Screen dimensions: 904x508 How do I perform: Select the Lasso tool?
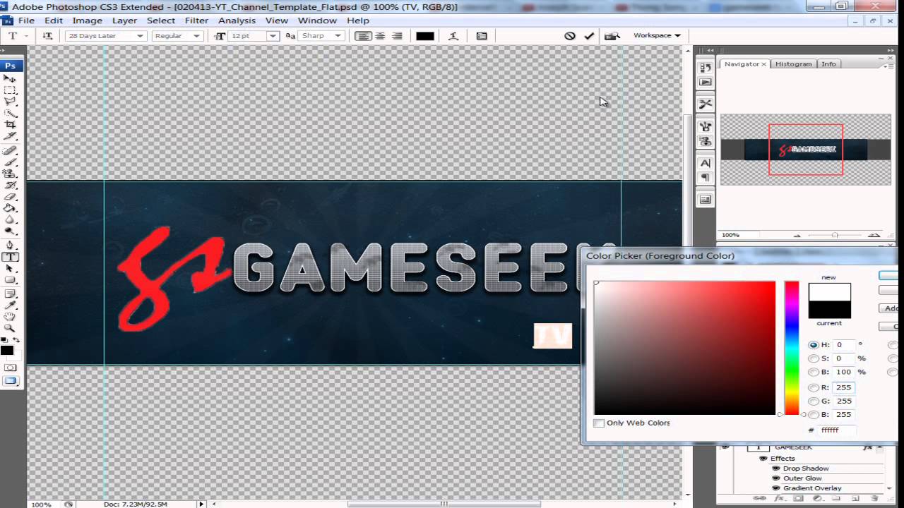[10, 102]
